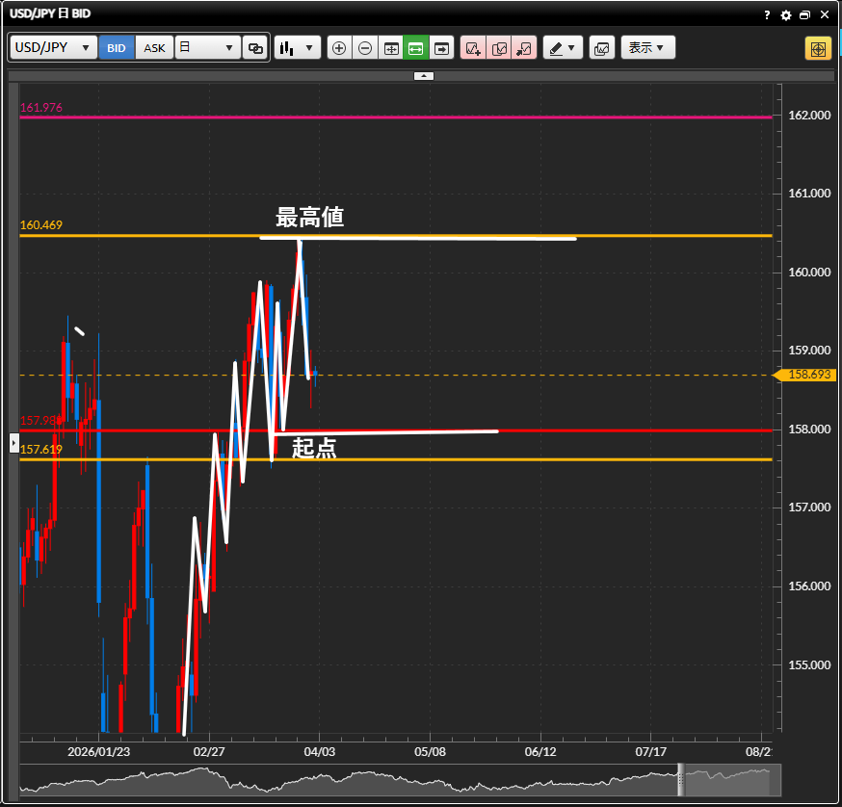This screenshot has width=842, height=807.
Task: Open the 表示 display menu
Action: 647,48
